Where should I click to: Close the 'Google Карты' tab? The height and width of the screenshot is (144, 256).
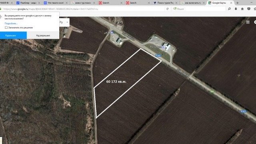pos(231,3)
